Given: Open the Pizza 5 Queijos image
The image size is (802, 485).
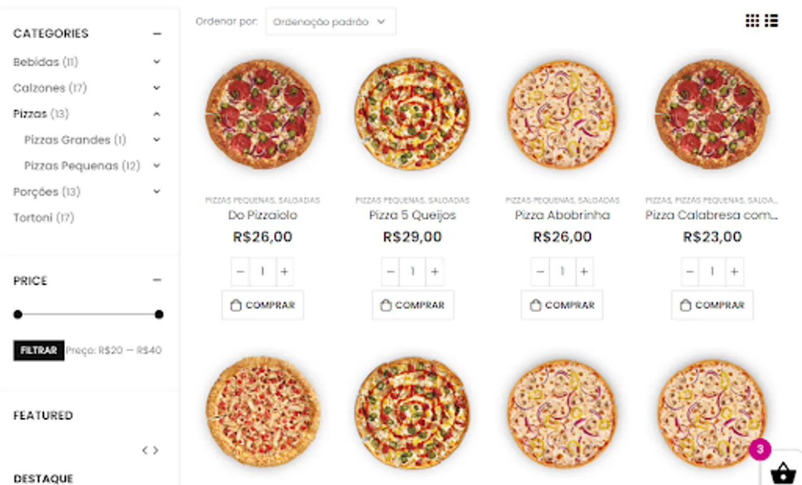Looking at the screenshot, I should point(412,114).
